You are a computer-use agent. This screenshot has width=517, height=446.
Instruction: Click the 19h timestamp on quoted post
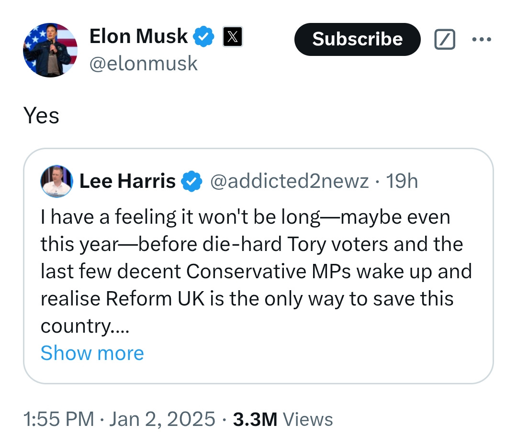point(402,182)
